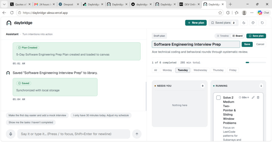Click the chat panel scrollbar
Image resolution: width=272 pixels, height=142 pixels.
(146, 96)
